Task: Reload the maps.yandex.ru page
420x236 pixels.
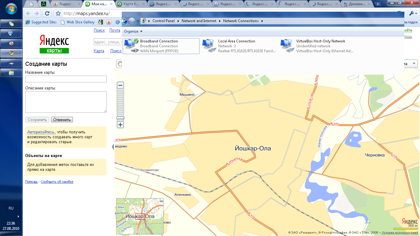Action: (x=47, y=14)
